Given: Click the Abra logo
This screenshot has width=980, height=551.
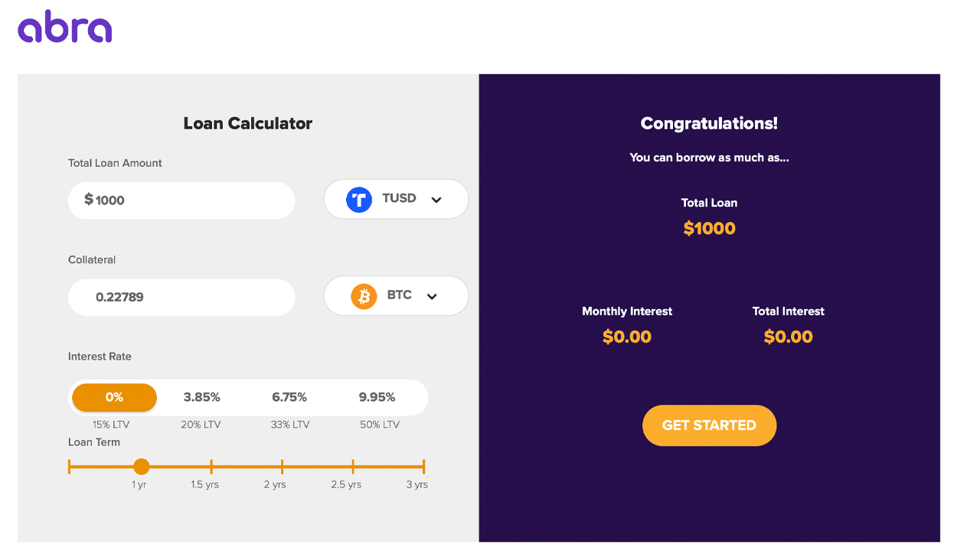Looking at the screenshot, I should 65,27.
